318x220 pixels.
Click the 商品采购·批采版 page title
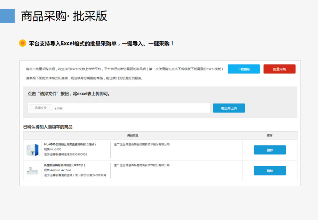(x=64, y=16)
